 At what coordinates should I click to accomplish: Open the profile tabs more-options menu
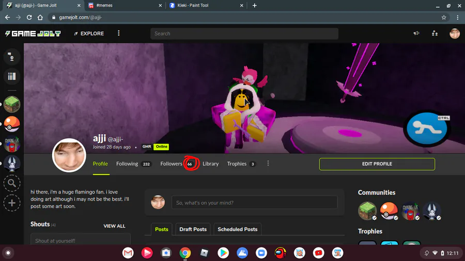(268, 164)
